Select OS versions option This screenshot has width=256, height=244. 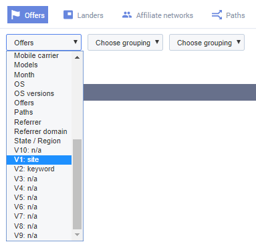[x=39, y=93]
